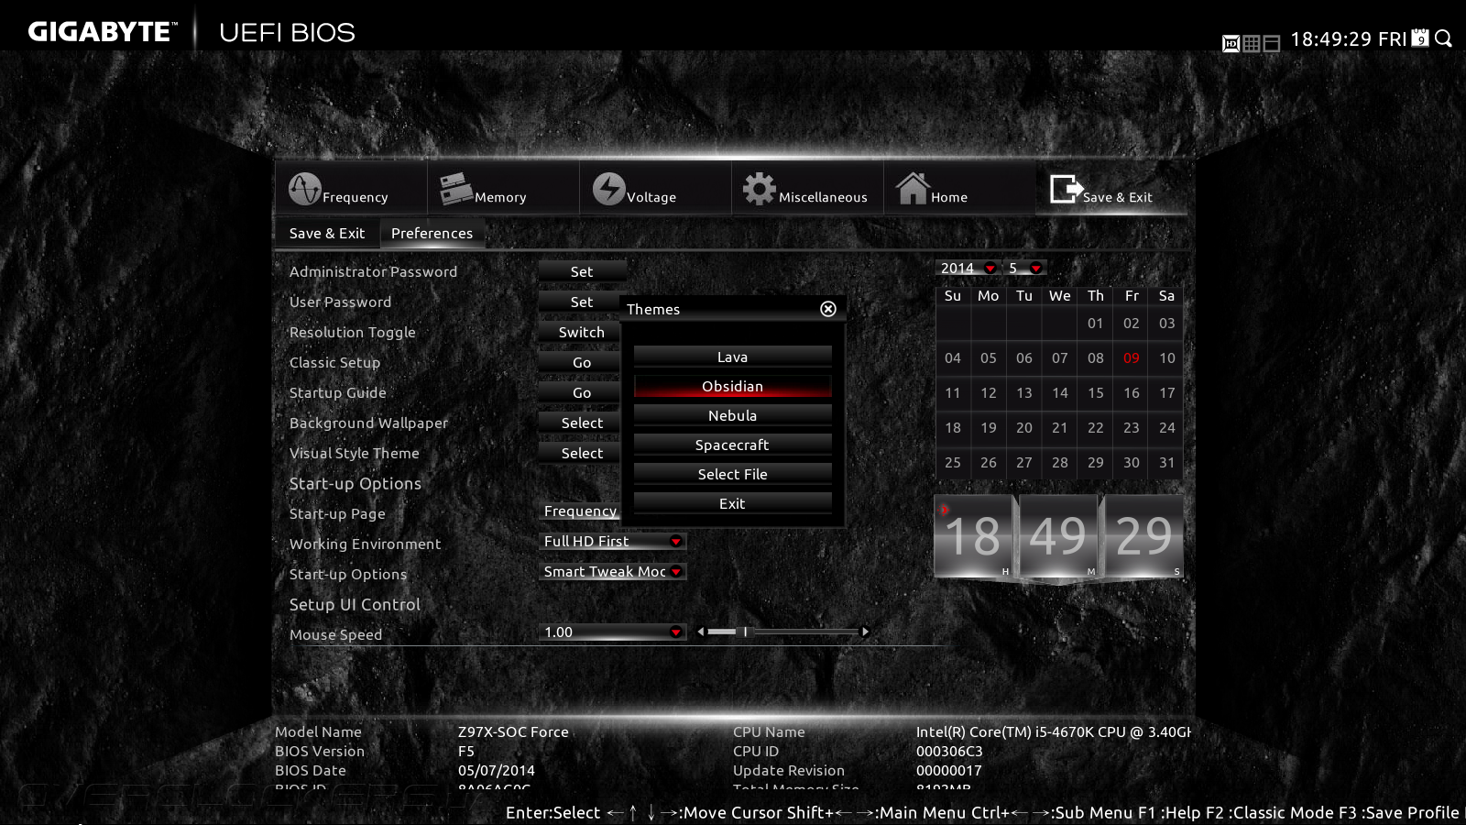Click the hours flip clock tile
This screenshot has height=825, width=1466.
[974, 536]
